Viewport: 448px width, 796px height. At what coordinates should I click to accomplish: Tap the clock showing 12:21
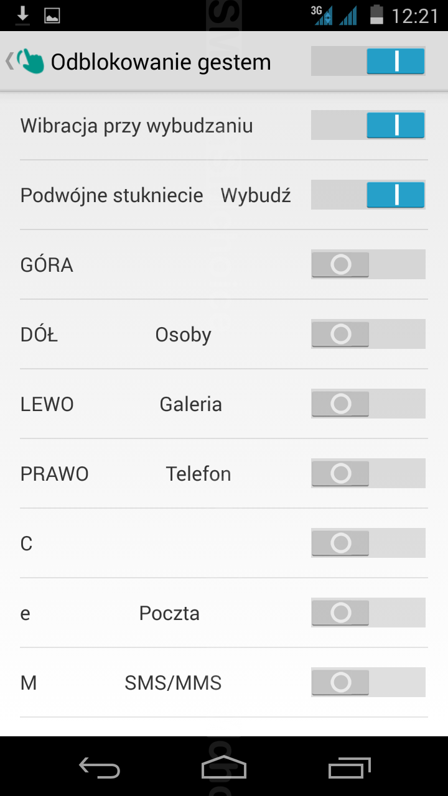415,16
